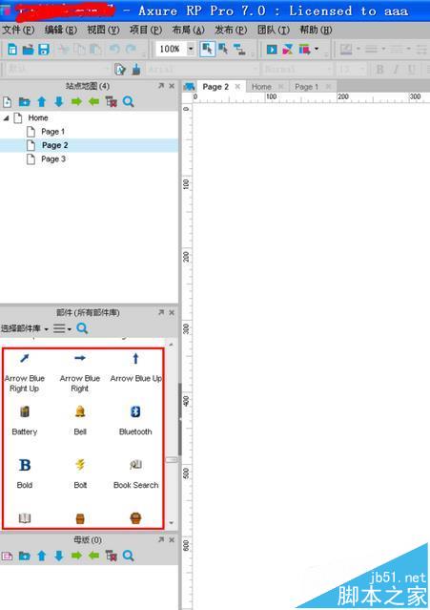430x610 pixels.
Task: Outdent page with green left arrow in sitemap
Action: (93, 102)
